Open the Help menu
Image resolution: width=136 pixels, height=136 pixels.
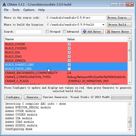click(42, 10)
